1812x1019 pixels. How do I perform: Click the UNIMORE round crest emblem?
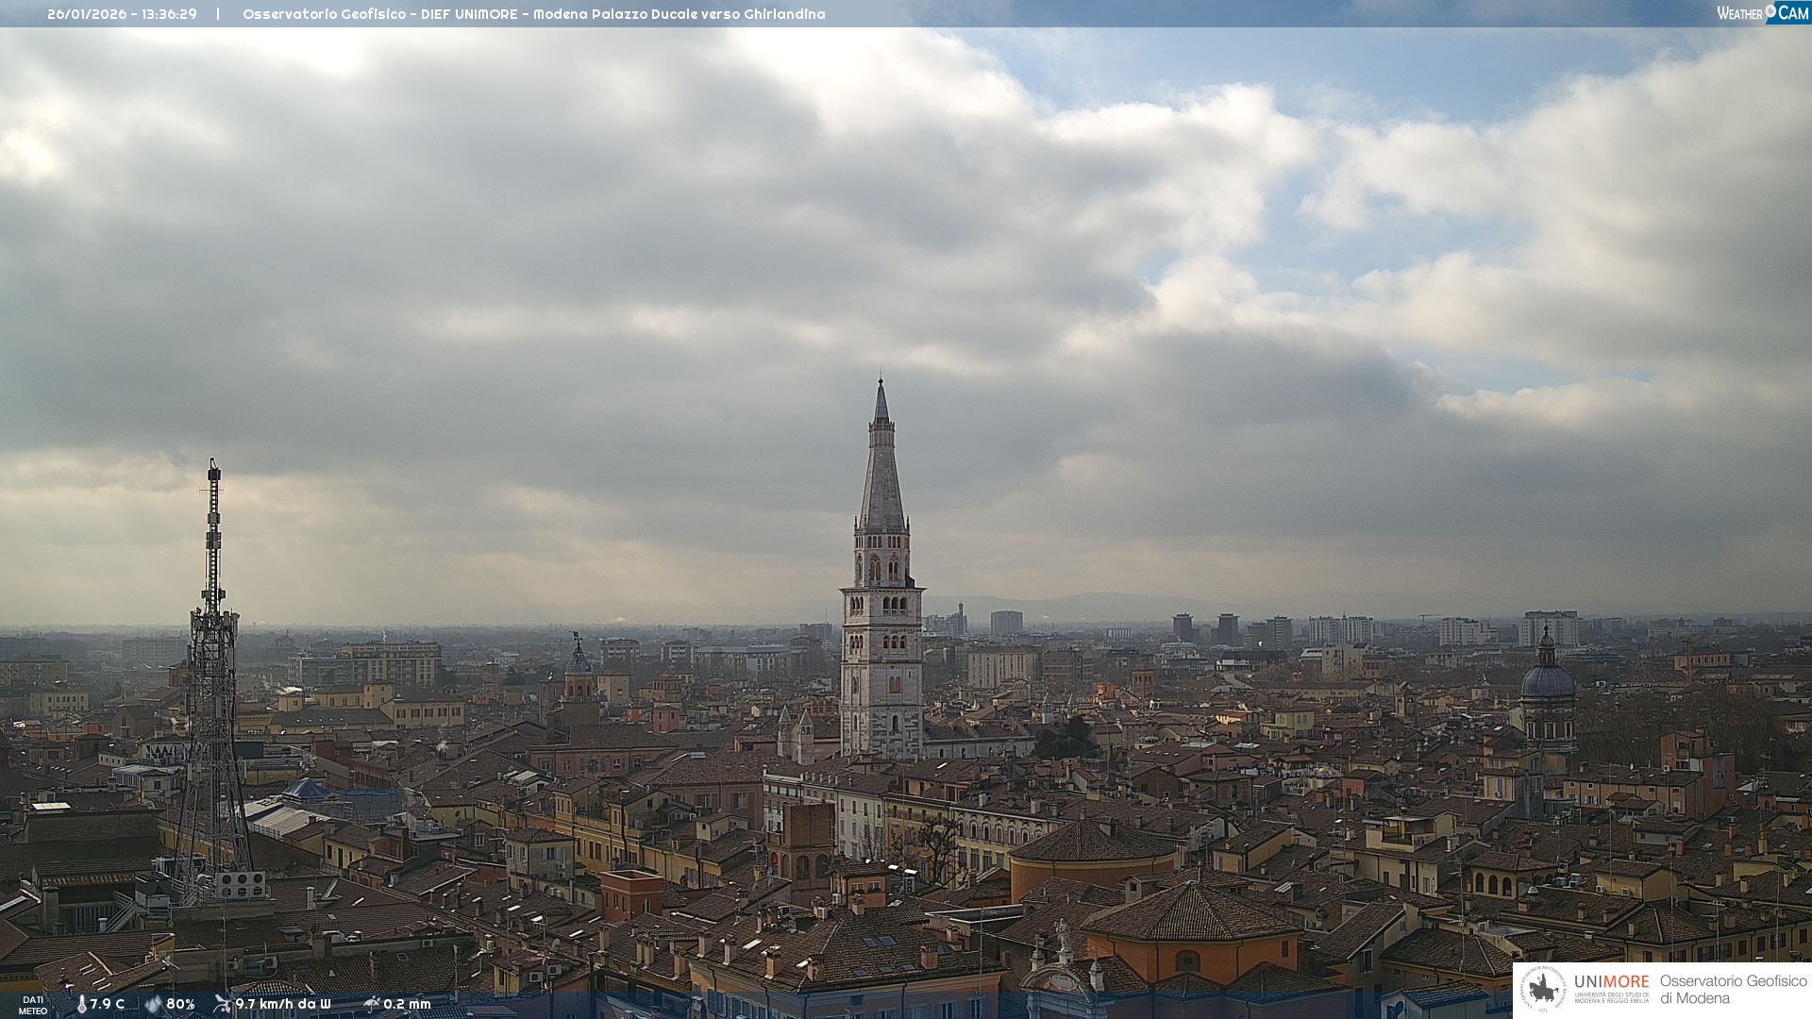1543,990
